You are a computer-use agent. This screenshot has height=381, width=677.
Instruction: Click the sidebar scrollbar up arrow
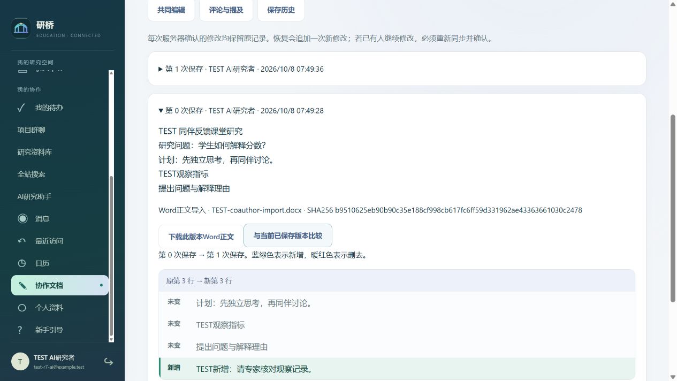(111, 73)
